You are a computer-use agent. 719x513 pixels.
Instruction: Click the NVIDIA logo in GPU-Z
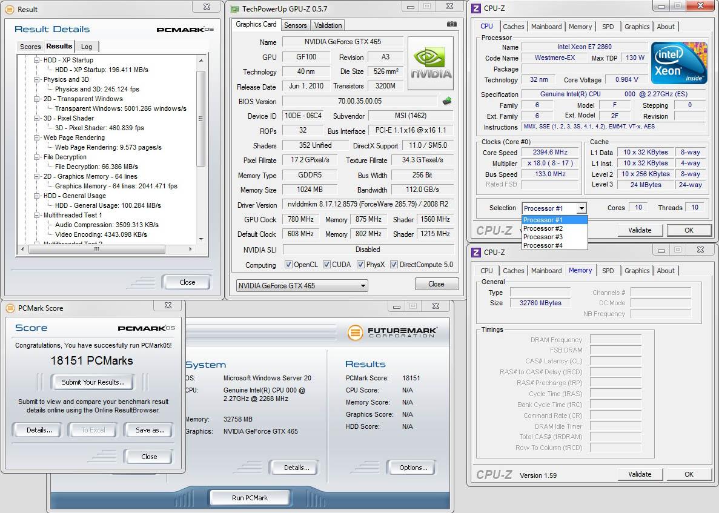[x=431, y=63]
